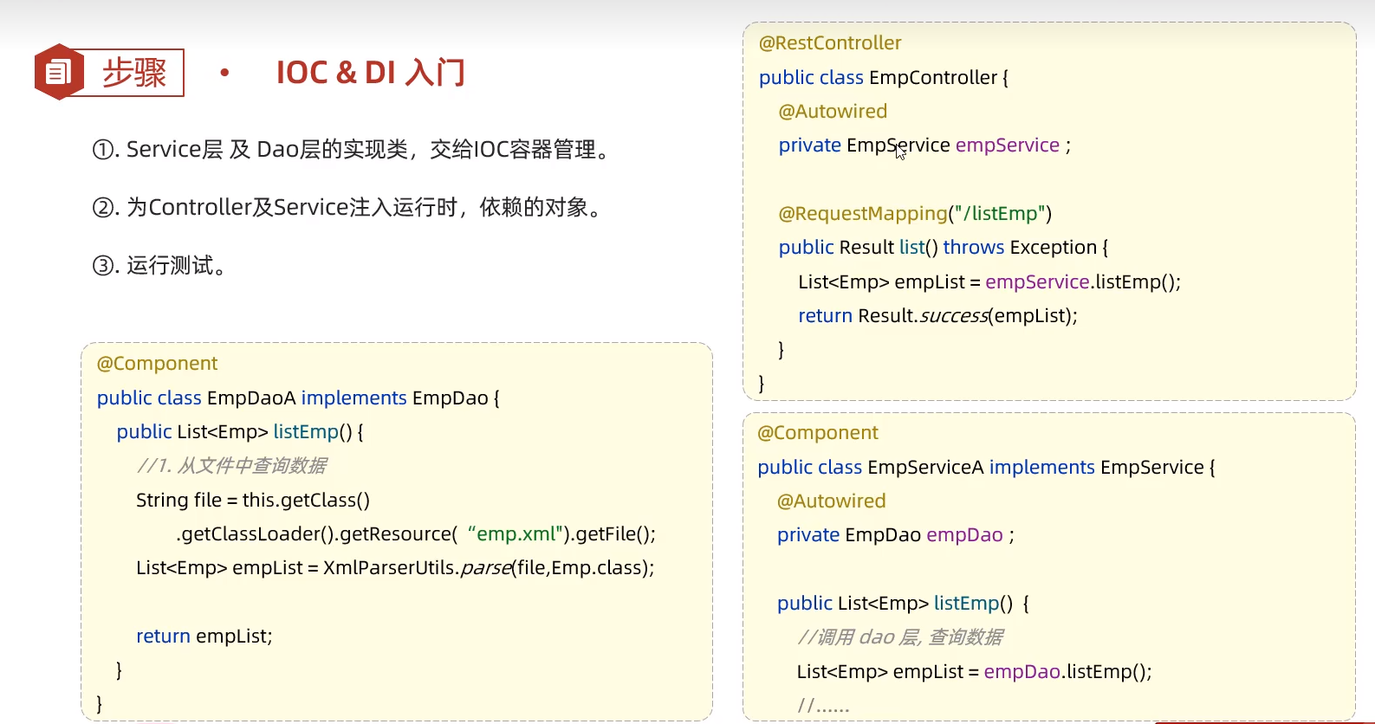This screenshot has height=724, width=1375.
Task: Click step ② 为Controller及Service注入 text
Action: (349, 208)
